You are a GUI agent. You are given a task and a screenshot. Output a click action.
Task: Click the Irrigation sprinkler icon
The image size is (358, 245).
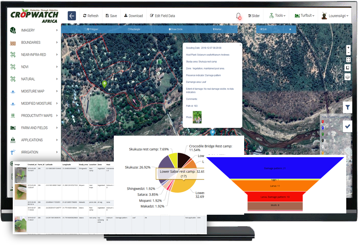pyautogui.click(x=13, y=152)
